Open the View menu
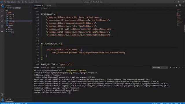Image resolution: width=185 pixels, height=104 pixels. [19, 2]
